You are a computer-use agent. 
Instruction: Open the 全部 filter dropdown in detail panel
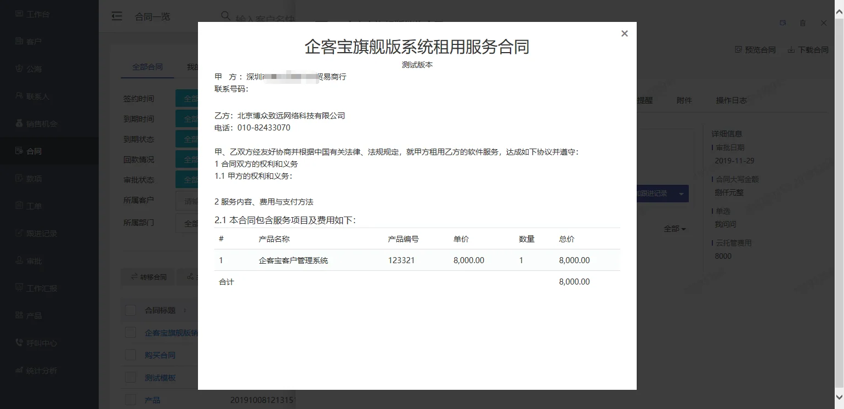[x=675, y=229]
